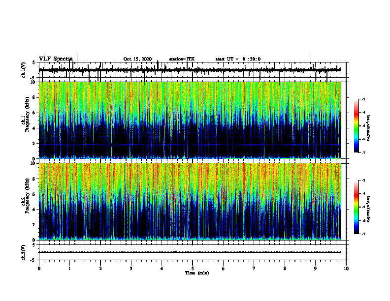Click the ch.2 spectrogram color scale bar
Image resolution: width=390 pixels, height=301 pixels.
357,207
